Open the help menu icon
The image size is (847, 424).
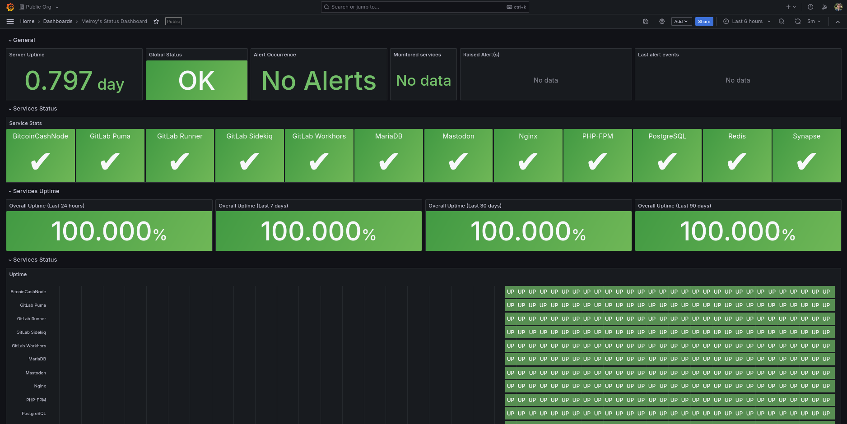pyautogui.click(x=810, y=7)
